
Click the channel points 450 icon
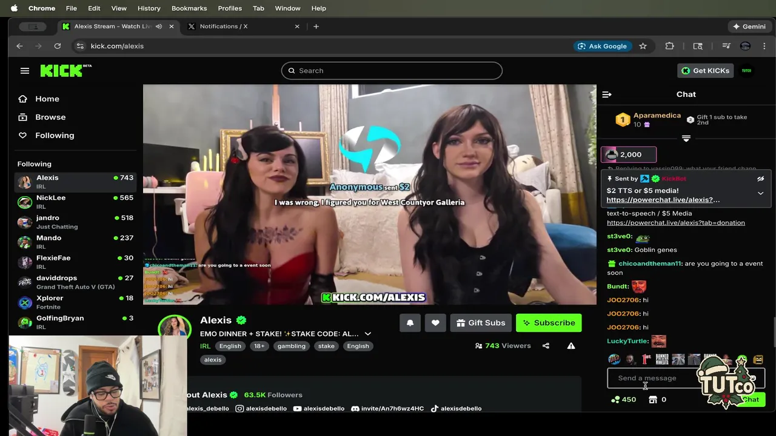[x=615, y=400]
